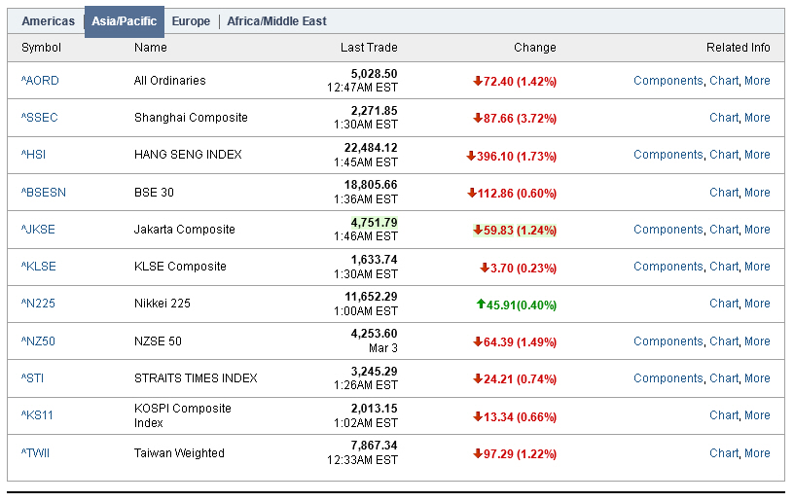Open the ^TWII symbol link
This screenshot has width=794, height=502.
(38, 453)
